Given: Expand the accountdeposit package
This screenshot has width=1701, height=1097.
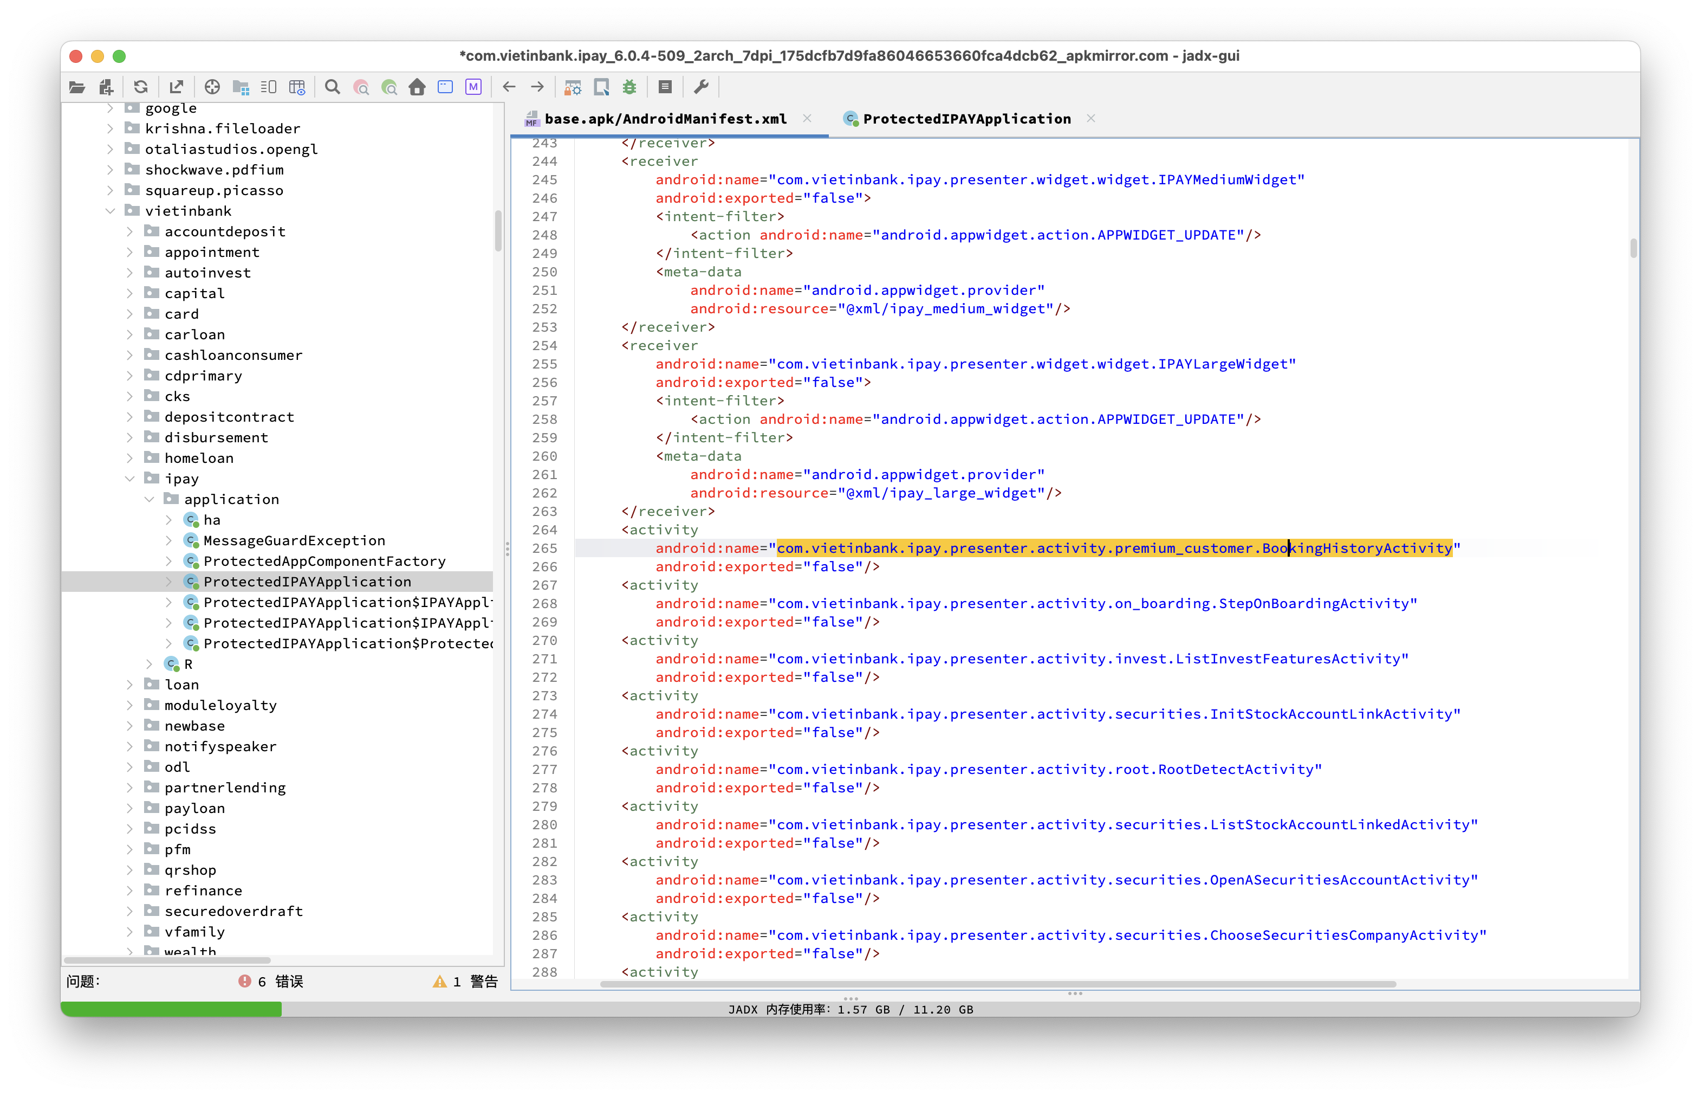Looking at the screenshot, I should (129, 231).
